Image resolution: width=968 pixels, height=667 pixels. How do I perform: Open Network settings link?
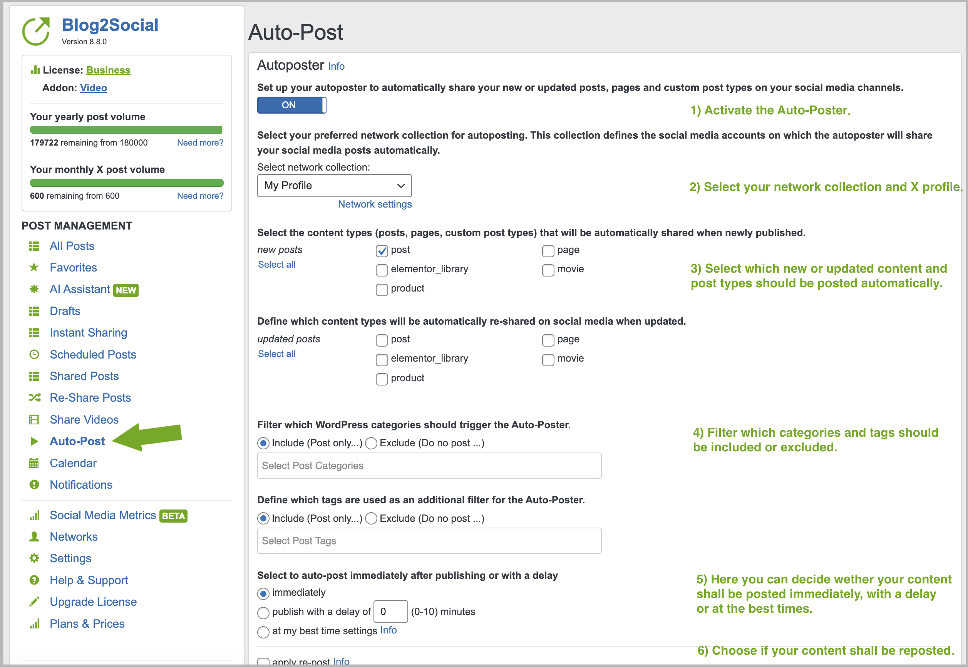click(x=374, y=204)
